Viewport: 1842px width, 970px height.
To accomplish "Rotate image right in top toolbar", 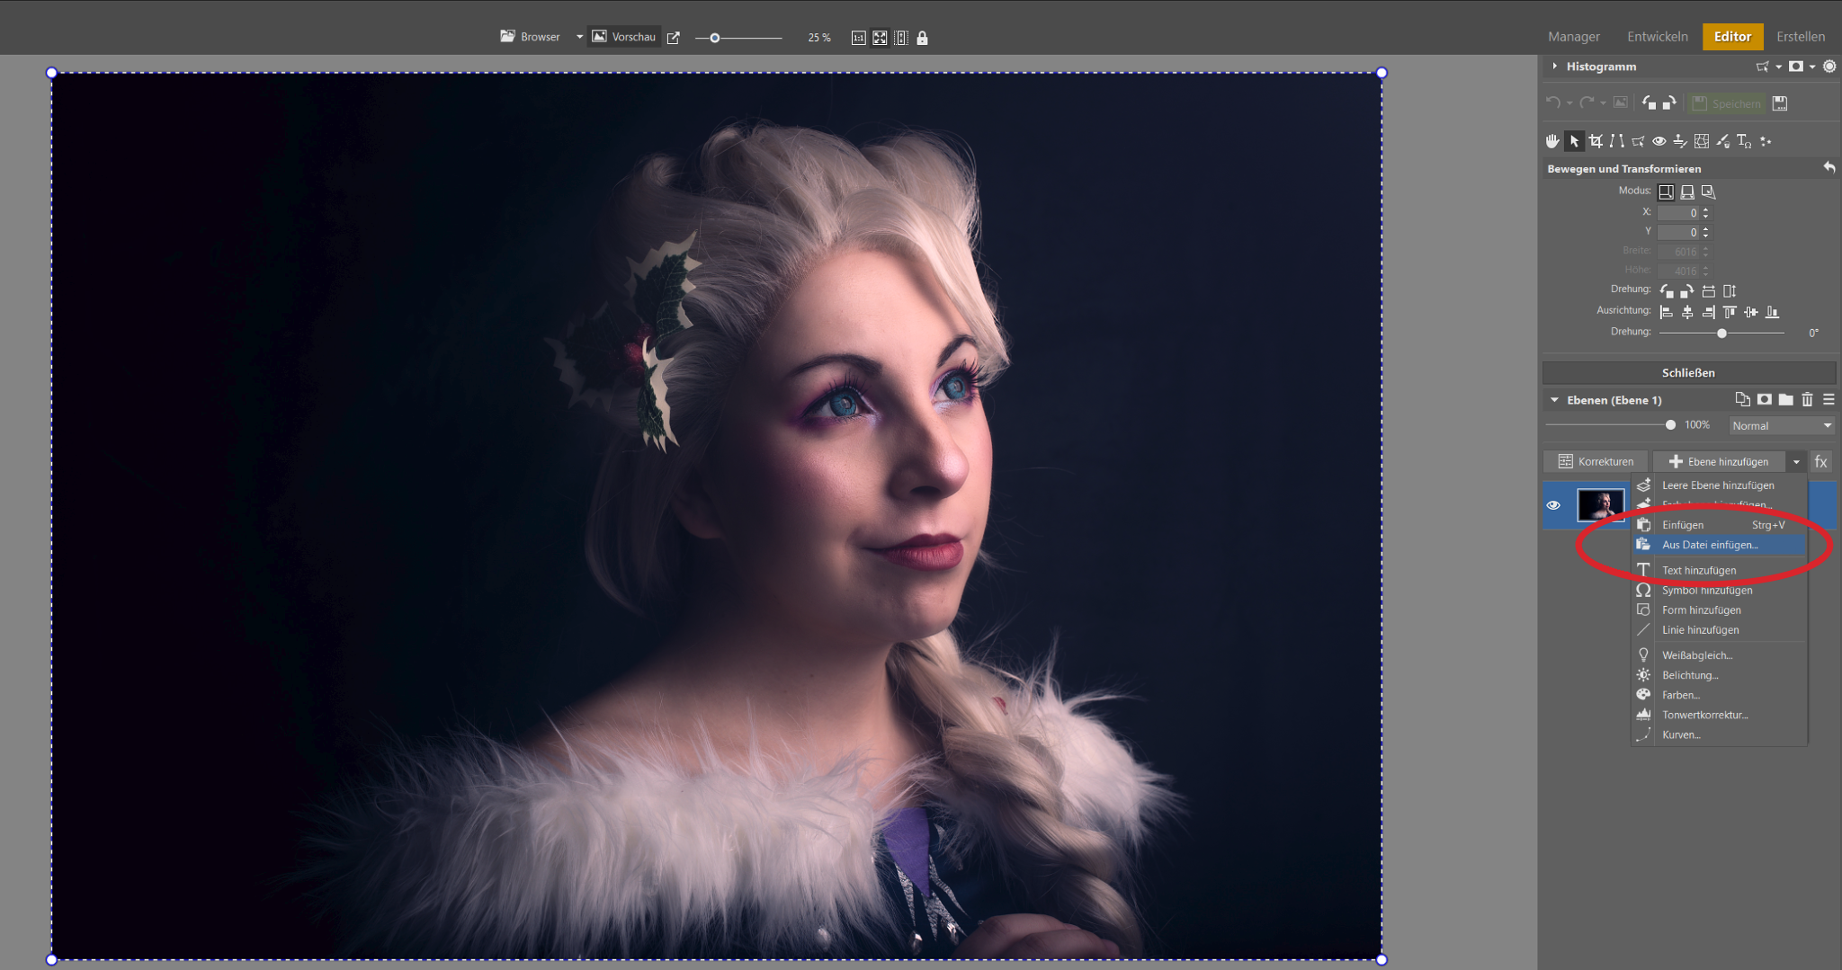I will click(x=1669, y=102).
